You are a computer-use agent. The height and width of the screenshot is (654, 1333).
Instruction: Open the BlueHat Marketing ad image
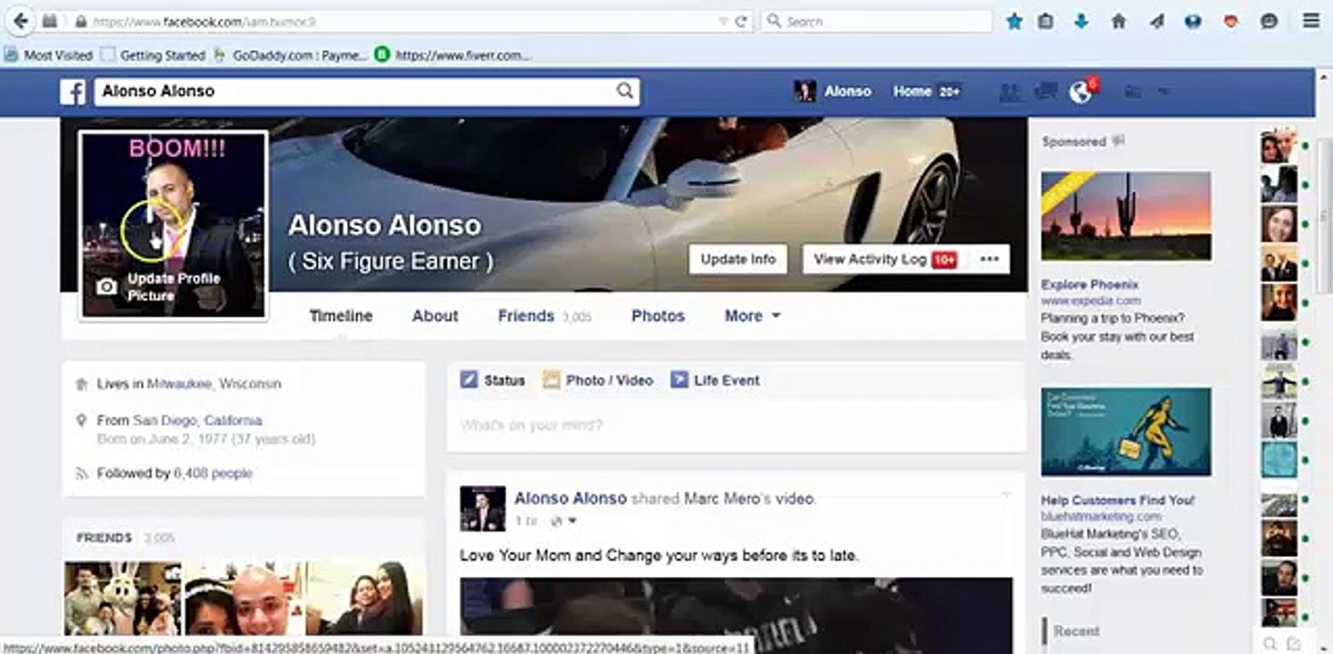pos(1126,432)
